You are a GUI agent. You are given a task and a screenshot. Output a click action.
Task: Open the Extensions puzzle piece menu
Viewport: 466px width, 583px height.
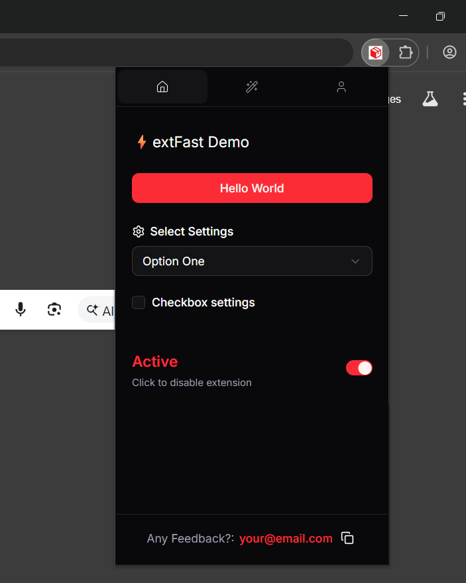[x=405, y=52]
